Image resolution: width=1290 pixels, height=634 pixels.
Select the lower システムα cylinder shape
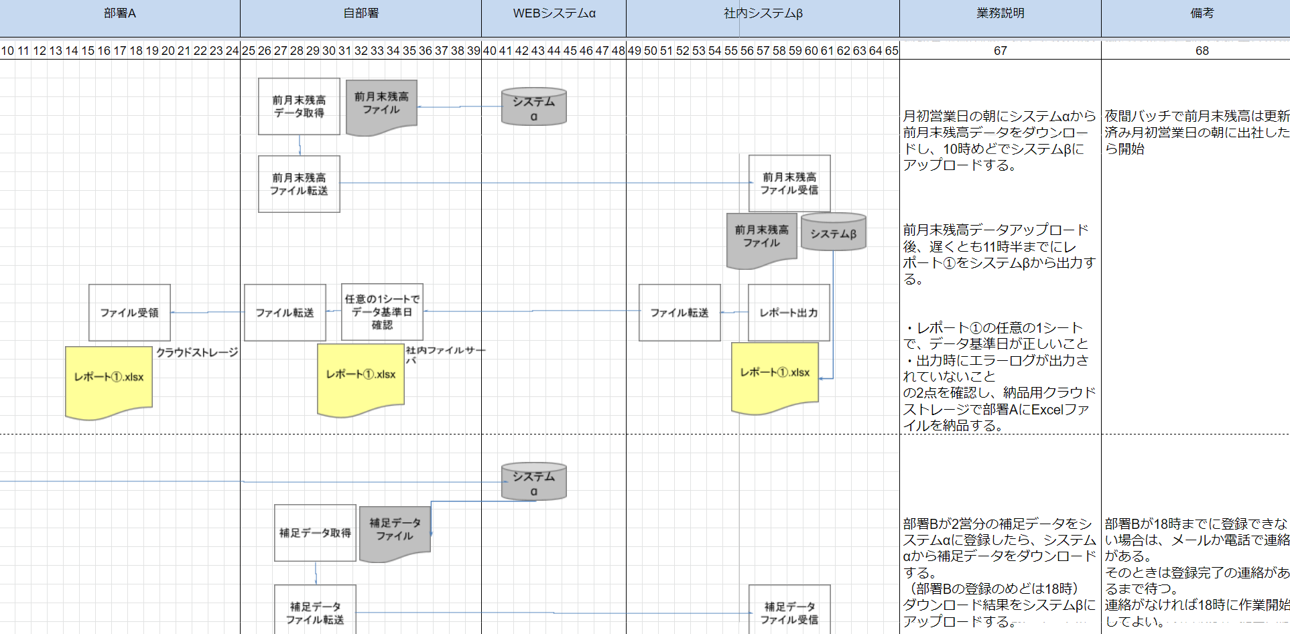[533, 482]
